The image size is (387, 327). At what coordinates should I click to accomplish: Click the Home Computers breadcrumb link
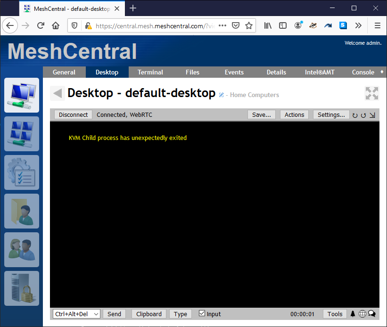(x=254, y=95)
